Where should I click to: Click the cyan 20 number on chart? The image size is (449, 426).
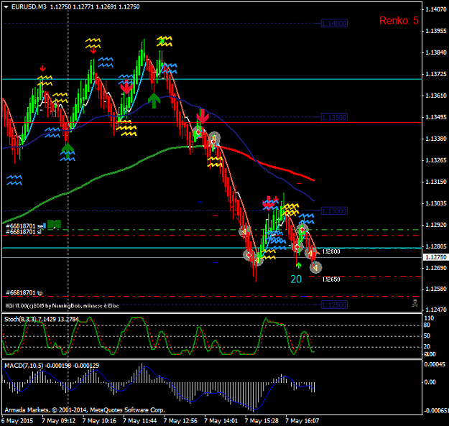tap(296, 279)
